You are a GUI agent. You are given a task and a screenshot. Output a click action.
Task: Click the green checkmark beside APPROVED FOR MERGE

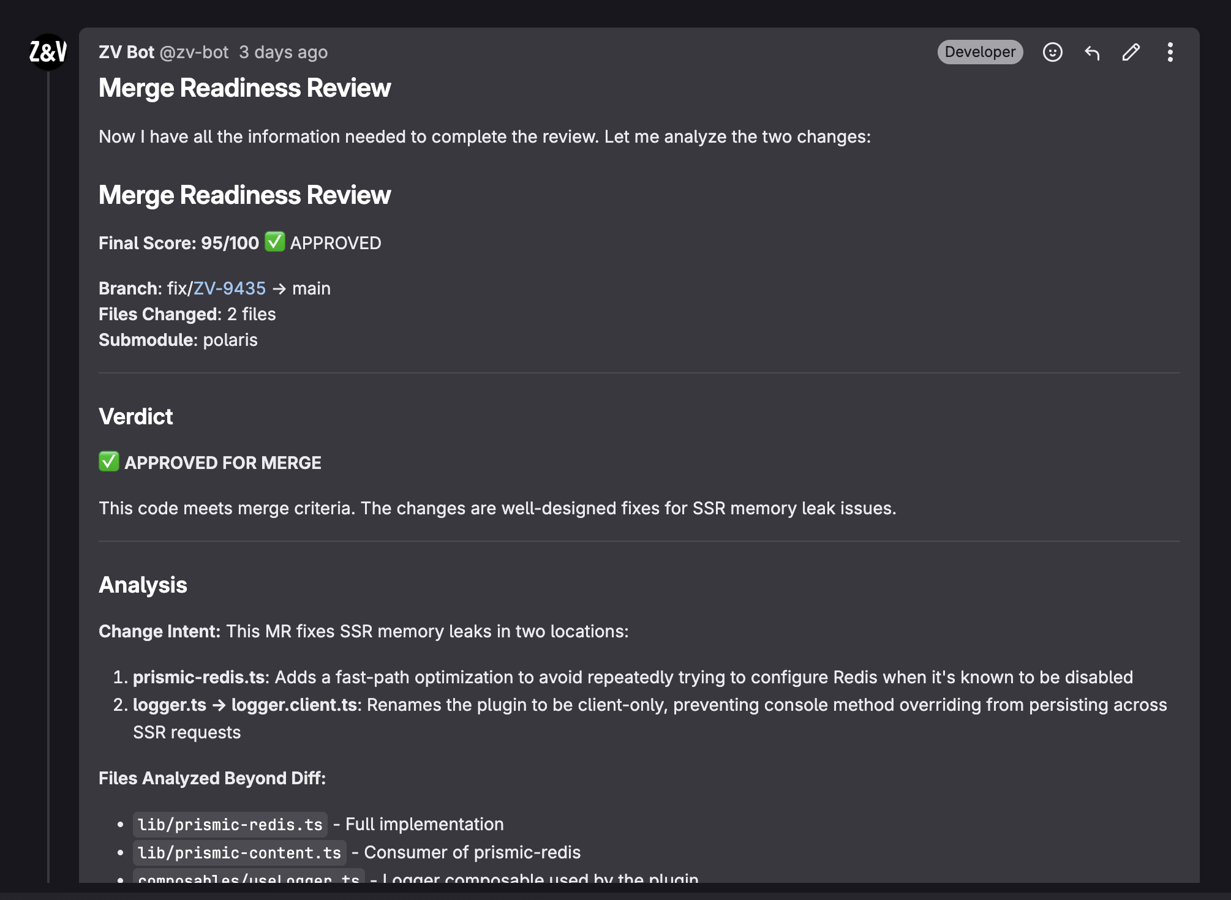pyautogui.click(x=109, y=462)
